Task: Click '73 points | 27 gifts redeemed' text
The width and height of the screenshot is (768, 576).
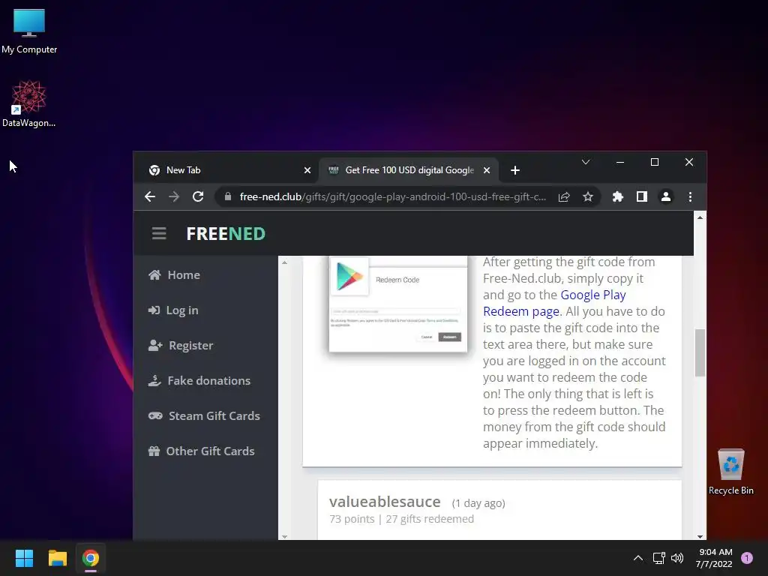Action: (402, 519)
